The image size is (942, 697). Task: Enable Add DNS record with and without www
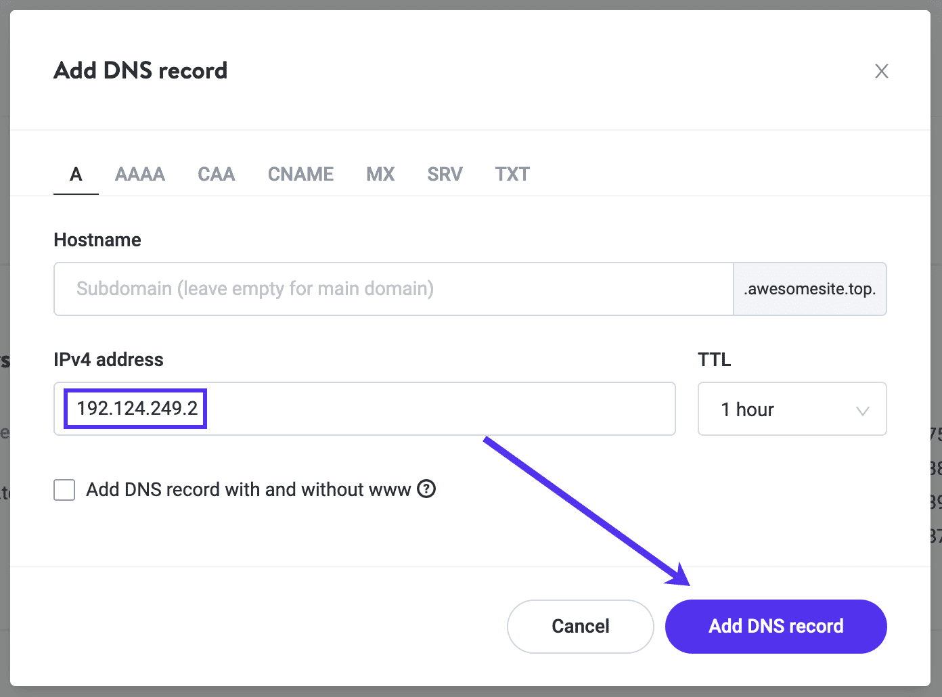64,489
